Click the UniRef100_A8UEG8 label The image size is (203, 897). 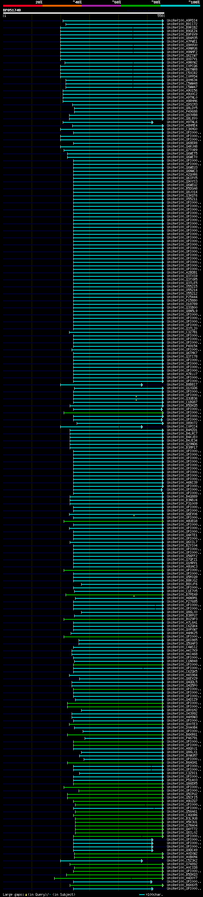coord(182,521)
